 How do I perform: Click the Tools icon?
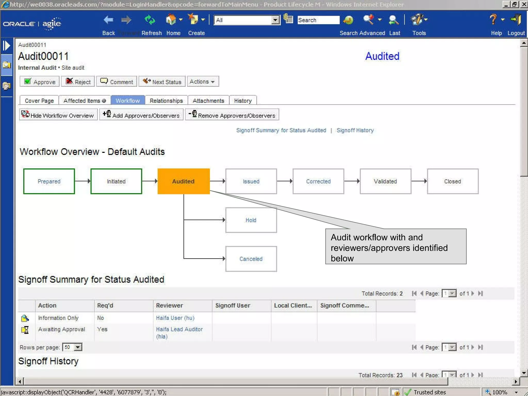(417, 20)
